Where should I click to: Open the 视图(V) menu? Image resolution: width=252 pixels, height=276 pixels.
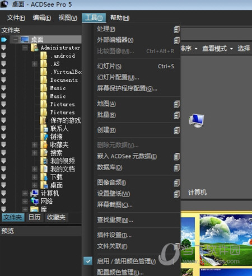coord(68,18)
